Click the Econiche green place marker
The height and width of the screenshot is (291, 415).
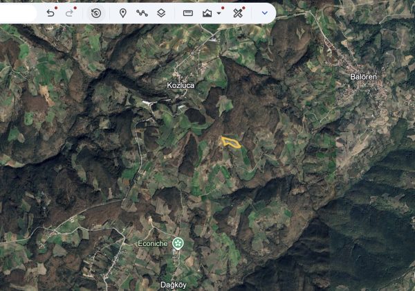[178, 244]
